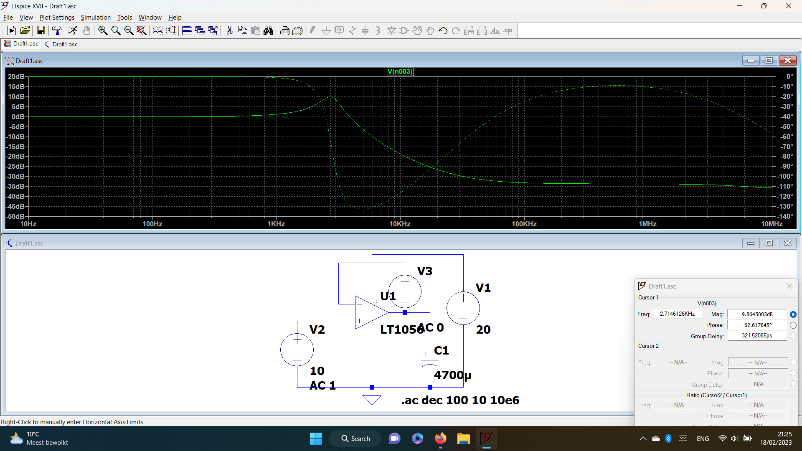Open the Plot Settings menu
The width and height of the screenshot is (802, 451).
point(57,17)
